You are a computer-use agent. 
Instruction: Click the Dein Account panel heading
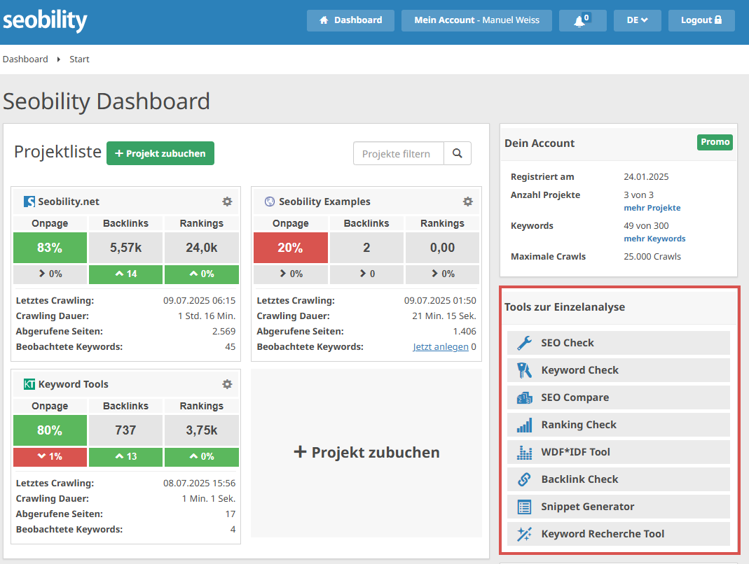click(540, 143)
